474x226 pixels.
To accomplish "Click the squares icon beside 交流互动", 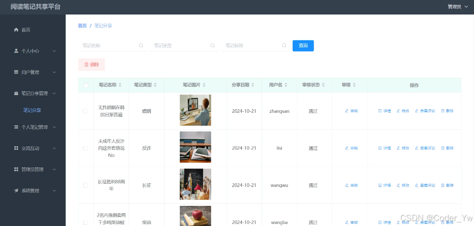I will point(16,148).
